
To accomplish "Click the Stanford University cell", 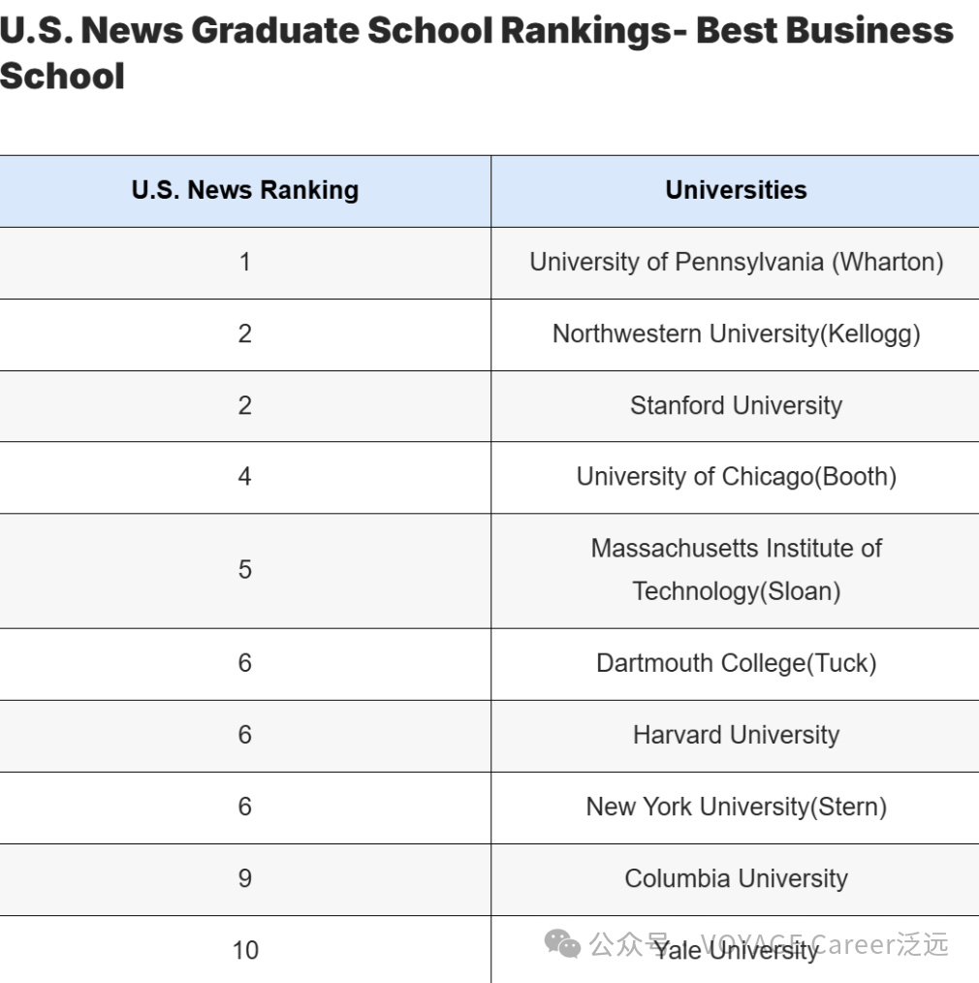I will click(x=736, y=405).
